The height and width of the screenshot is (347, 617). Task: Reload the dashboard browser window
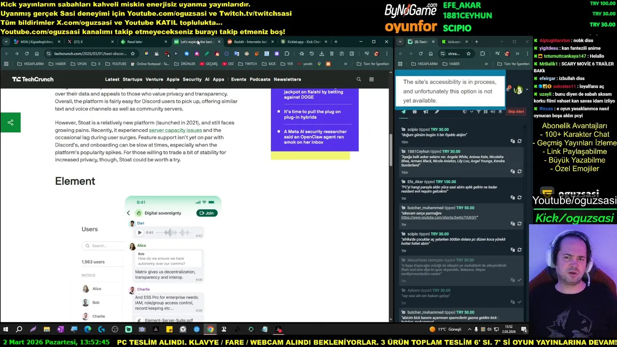click(x=420, y=53)
